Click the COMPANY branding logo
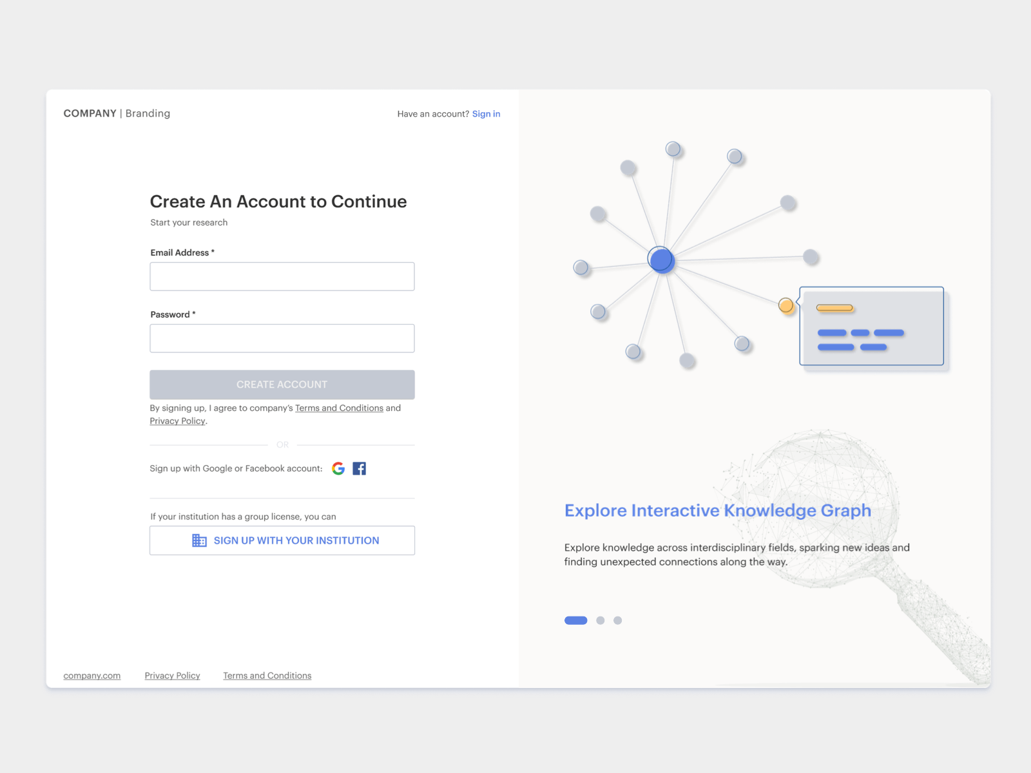The image size is (1031, 773). tap(90, 113)
